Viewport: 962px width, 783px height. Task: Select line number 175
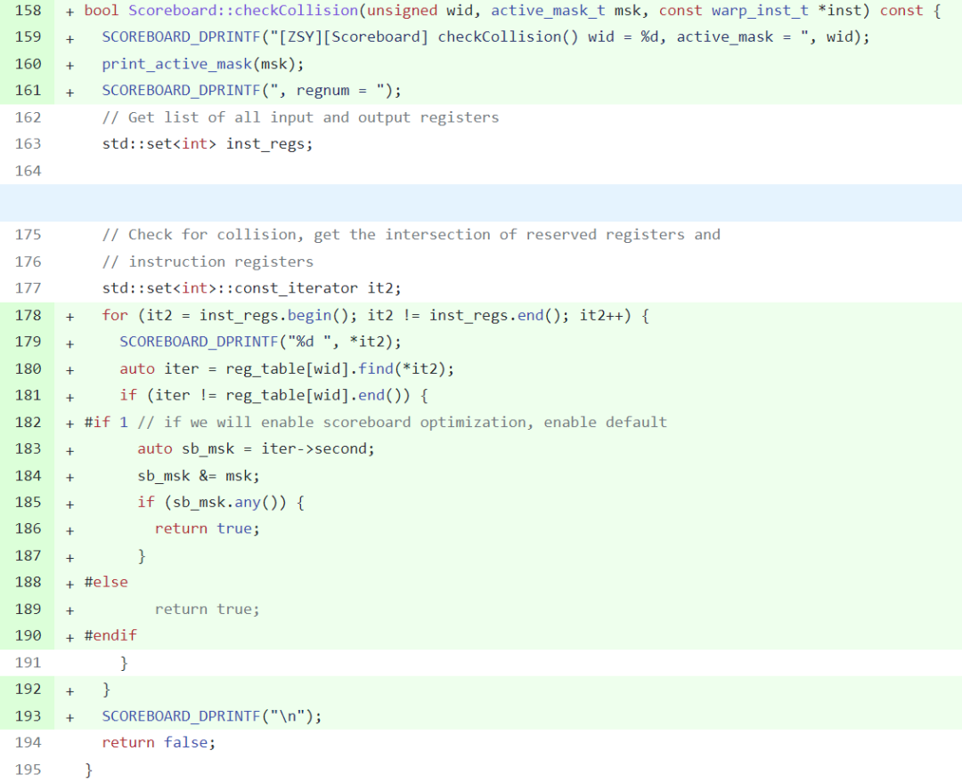(x=29, y=235)
